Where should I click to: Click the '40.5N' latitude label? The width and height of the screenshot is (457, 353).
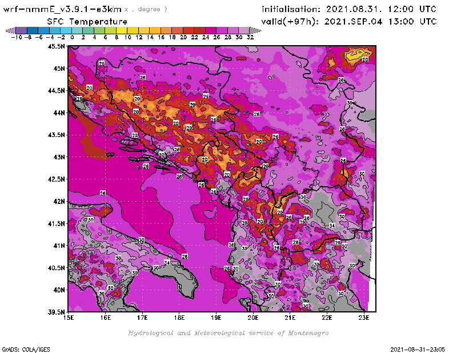(57, 268)
